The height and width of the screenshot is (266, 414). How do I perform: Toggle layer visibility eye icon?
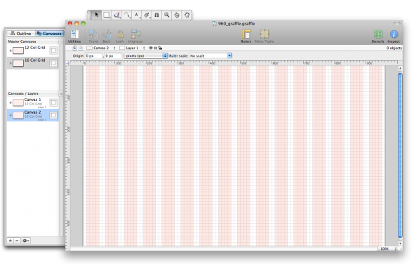tap(151, 48)
